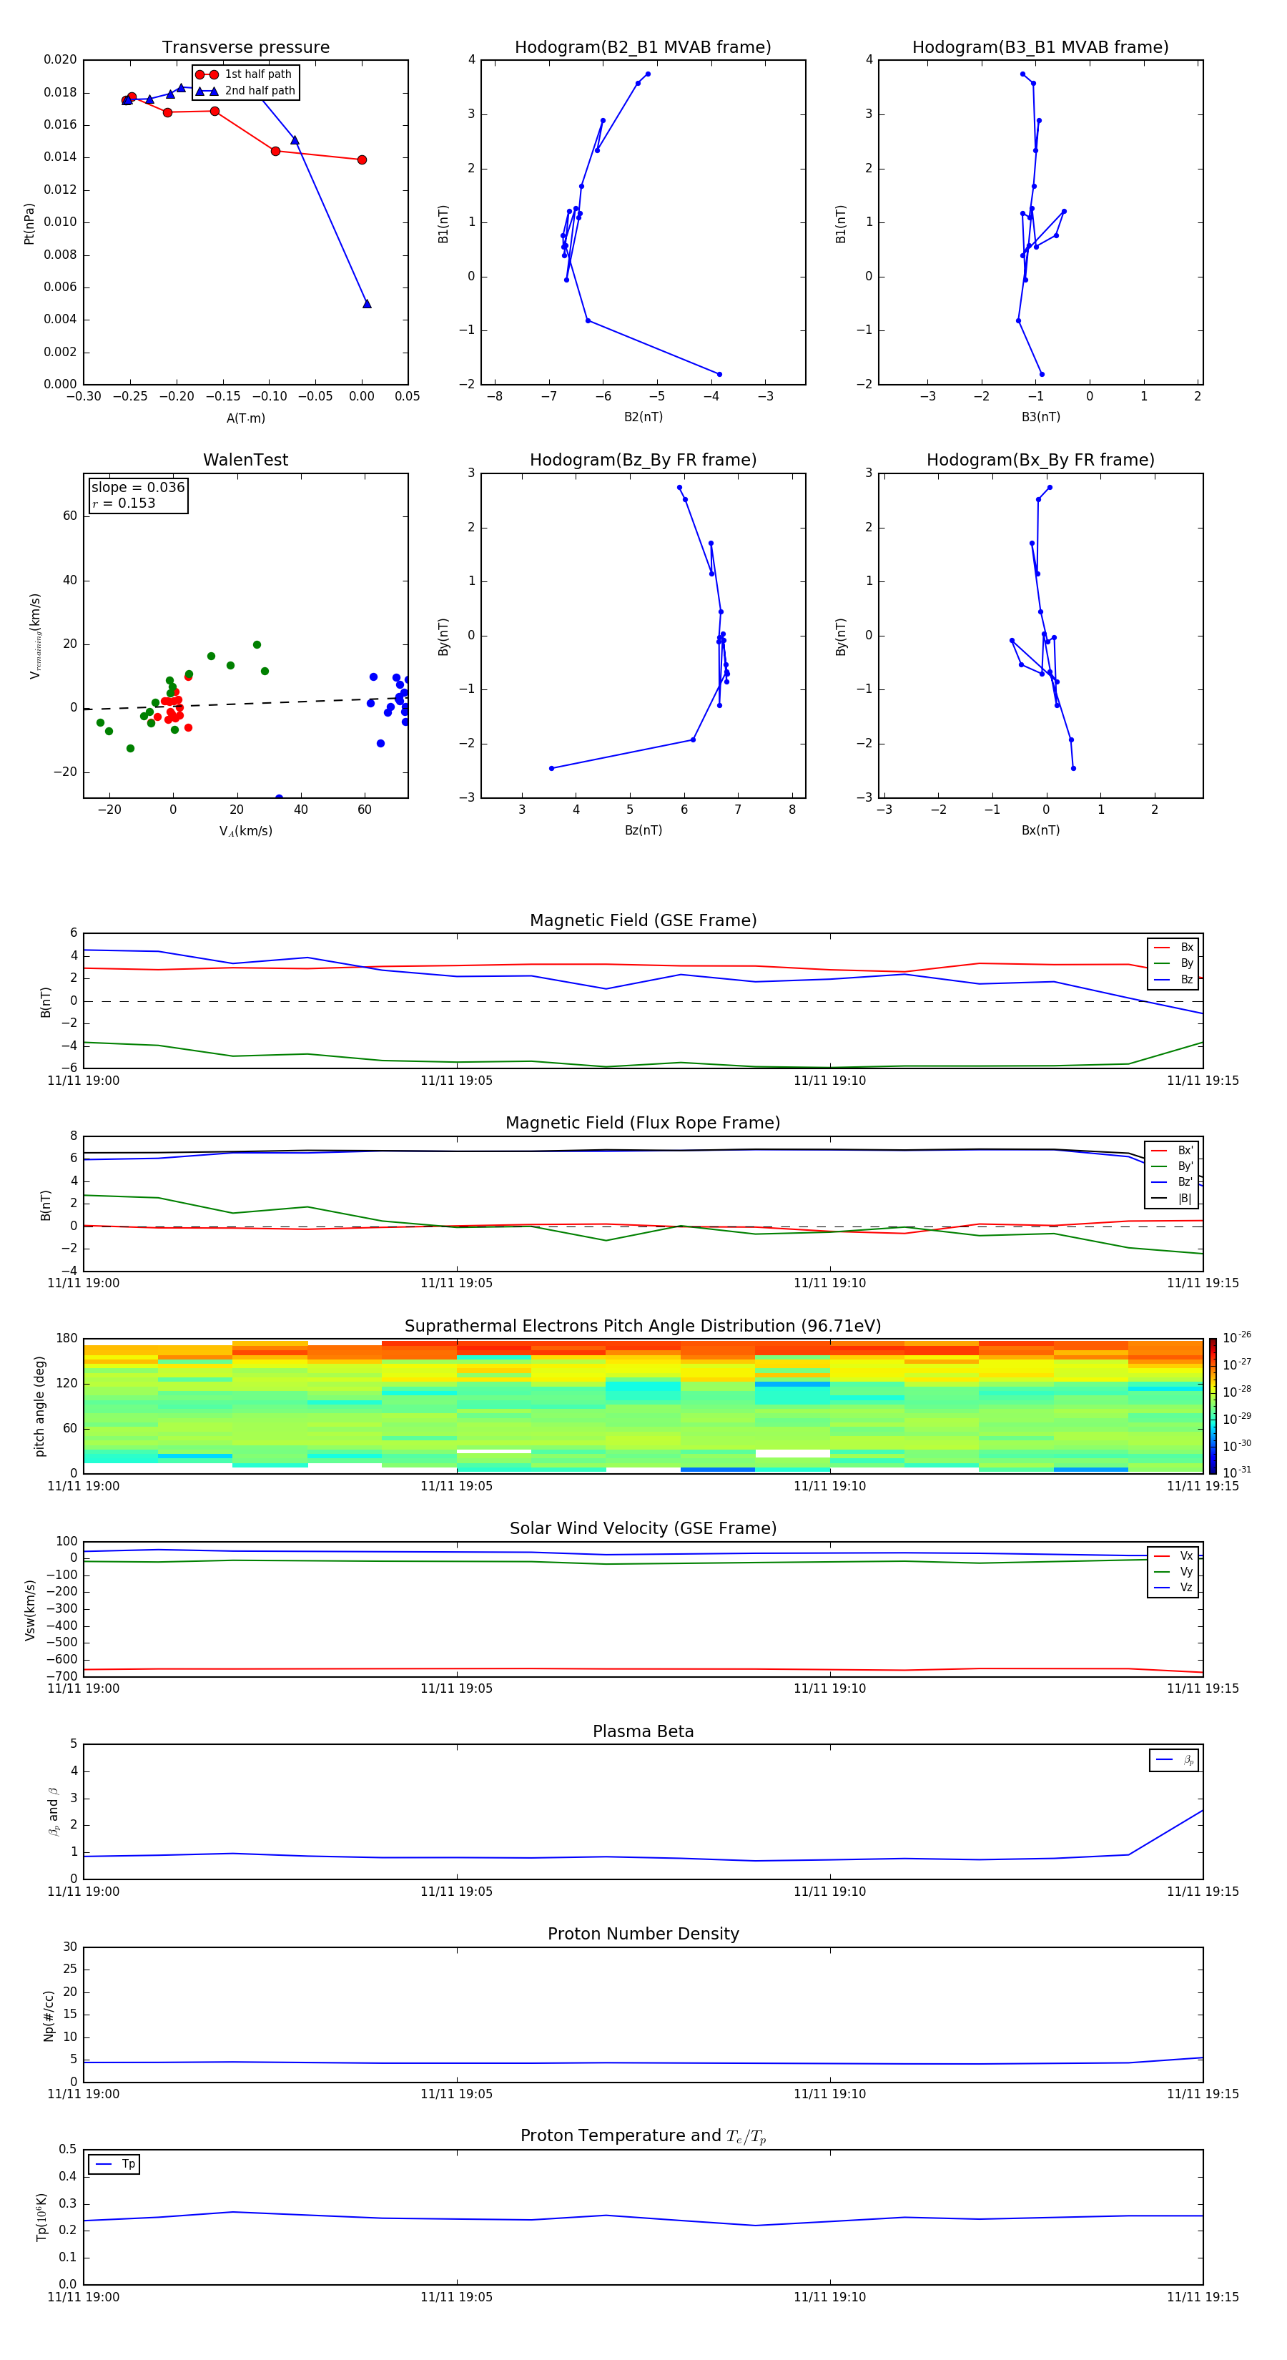
Task: Click the 'Np(#/cc)' axis label
Action: (49, 2015)
